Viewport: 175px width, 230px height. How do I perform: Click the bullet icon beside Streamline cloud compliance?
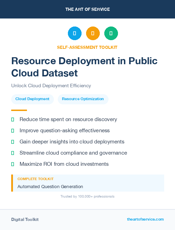coord(13,153)
